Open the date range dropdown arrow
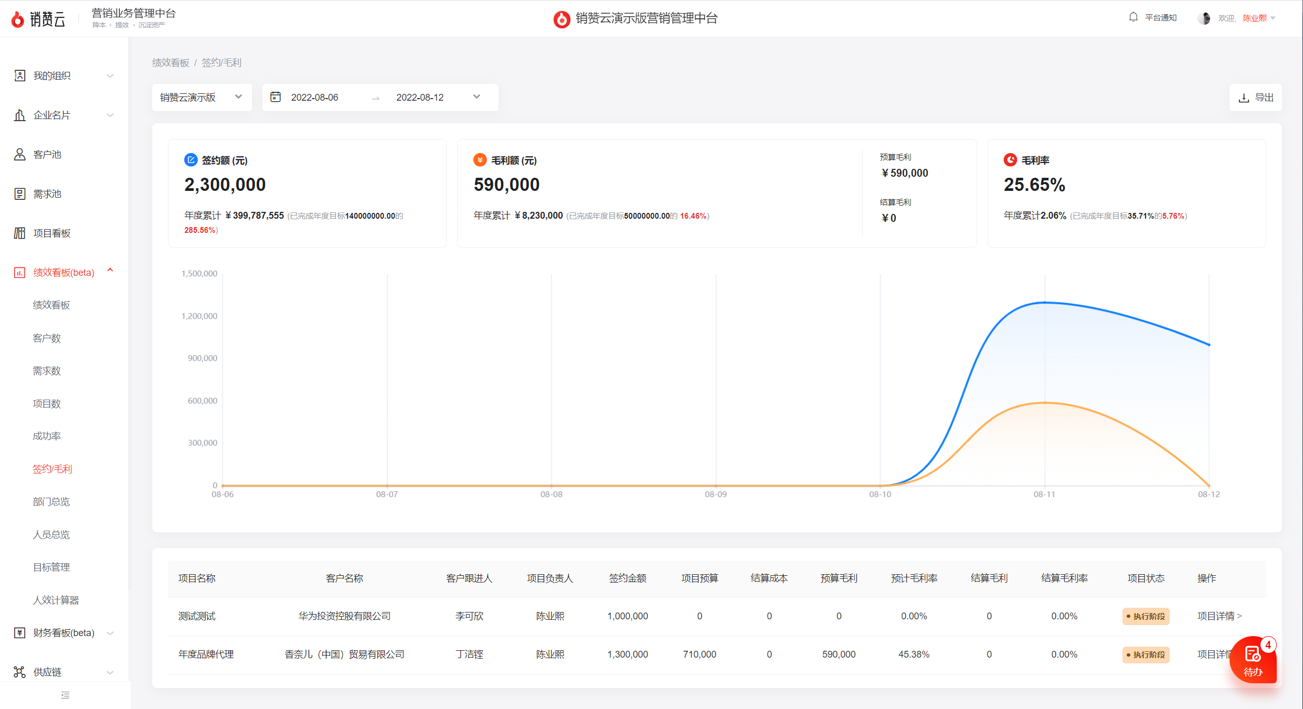1303x709 pixels. tap(476, 96)
